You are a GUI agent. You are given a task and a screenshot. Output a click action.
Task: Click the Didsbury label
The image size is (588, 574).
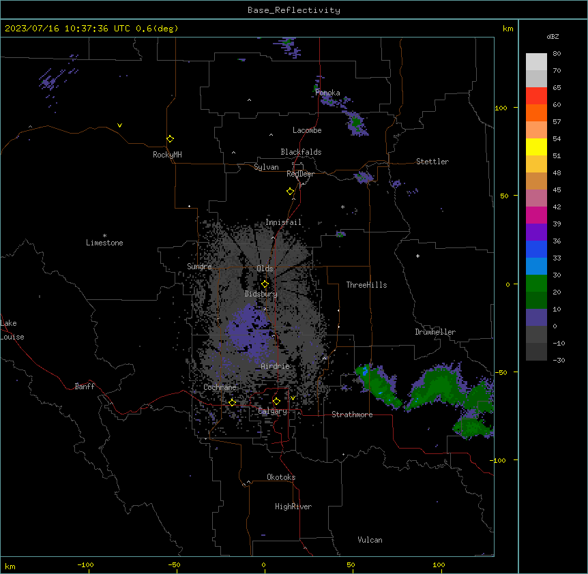(x=261, y=294)
